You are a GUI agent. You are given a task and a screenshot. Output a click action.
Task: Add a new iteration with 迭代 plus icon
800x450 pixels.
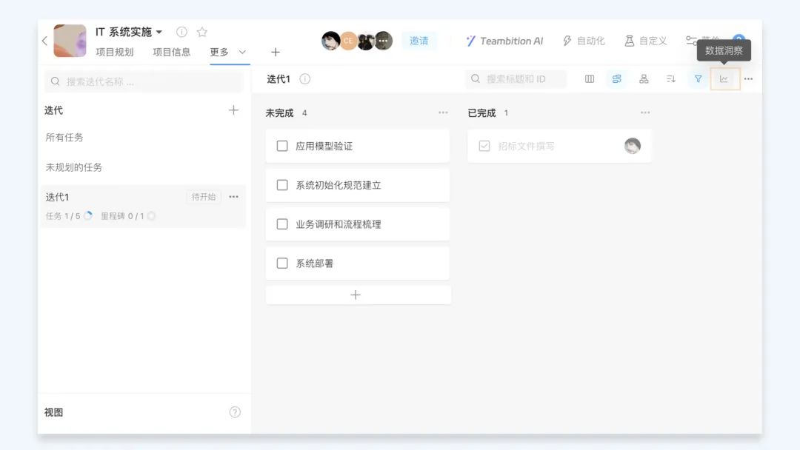pyautogui.click(x=233, y=110)
